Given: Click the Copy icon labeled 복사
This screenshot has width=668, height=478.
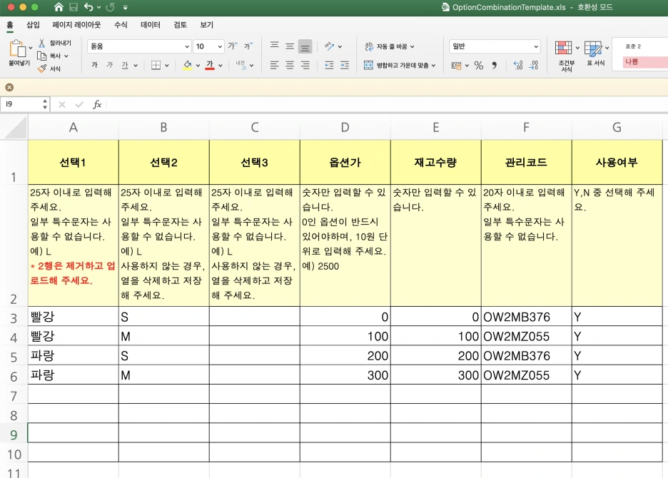Looking at the screenshot, I should 41,56.
